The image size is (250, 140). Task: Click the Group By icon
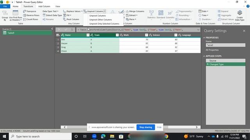tap(5, 16)
